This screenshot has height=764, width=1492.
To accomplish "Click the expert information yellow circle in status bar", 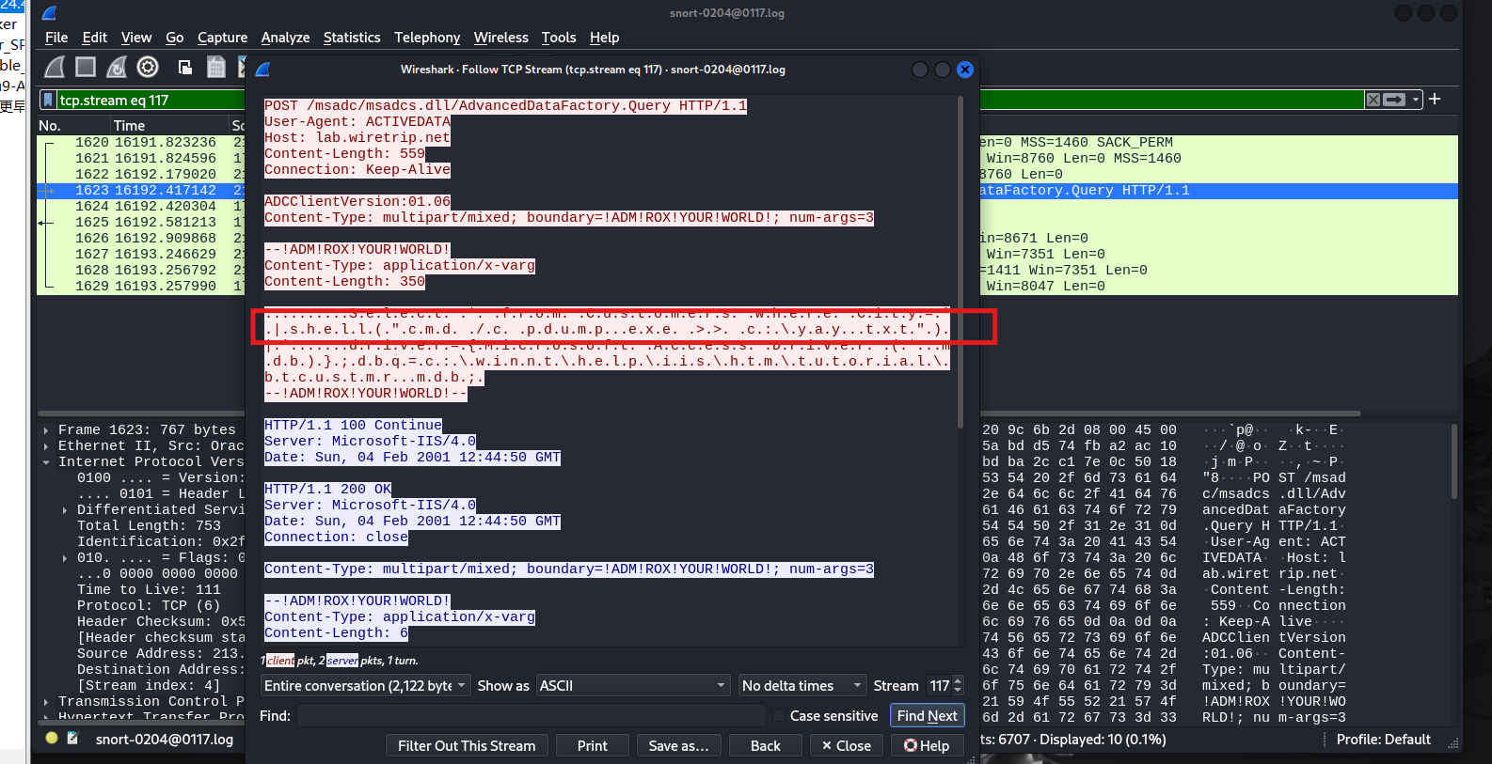I will [x=52, y=739].
